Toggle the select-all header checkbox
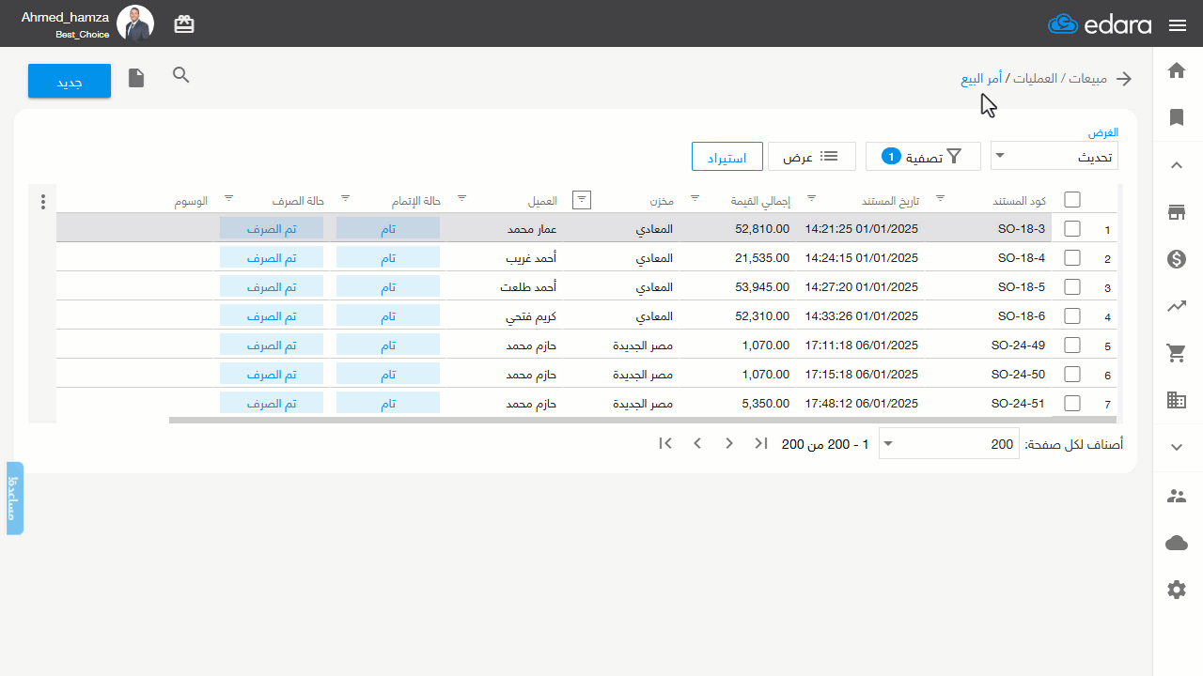The width and height of the screenshot is (1203, 676). click(x=1072, y=199)
